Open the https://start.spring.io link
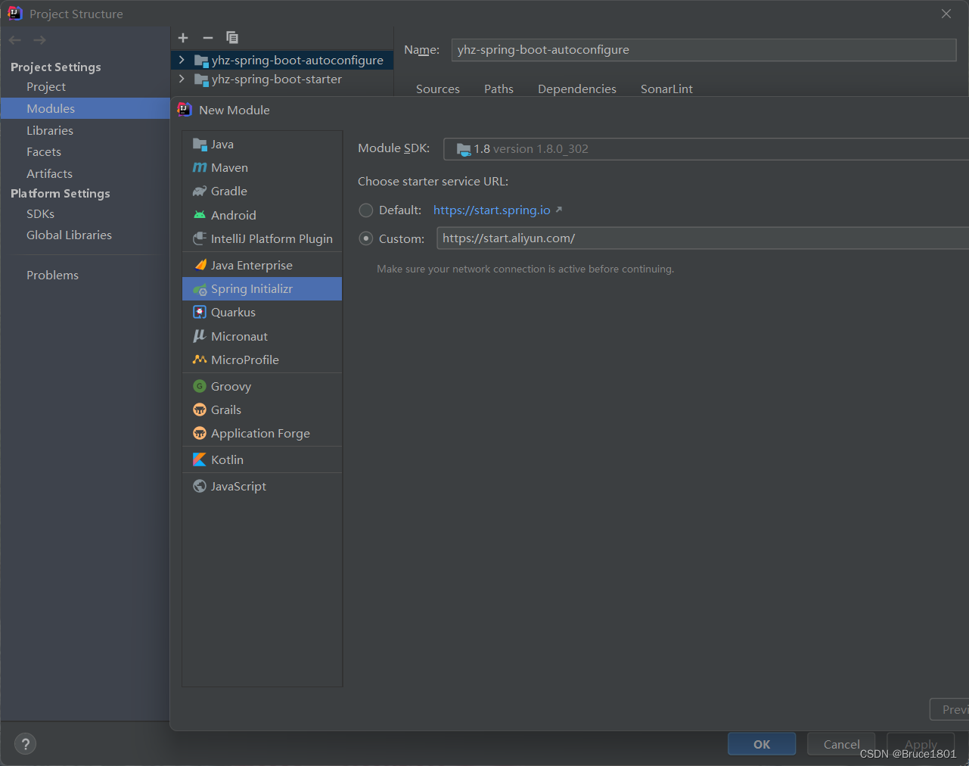 click(x=492, y=210)
